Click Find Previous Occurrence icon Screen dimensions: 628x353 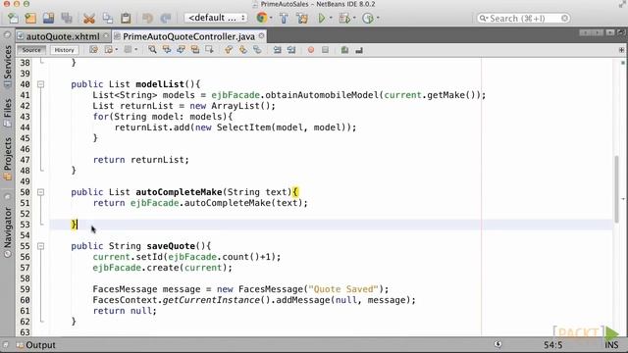click(167, 50)
